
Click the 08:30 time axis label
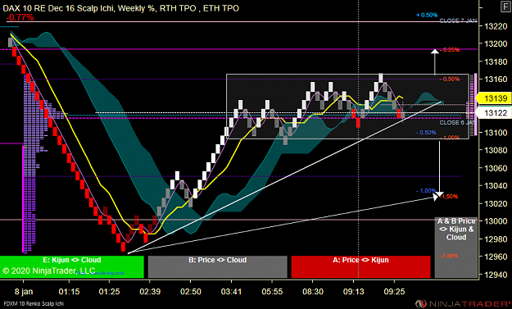[x=313, y=291]
